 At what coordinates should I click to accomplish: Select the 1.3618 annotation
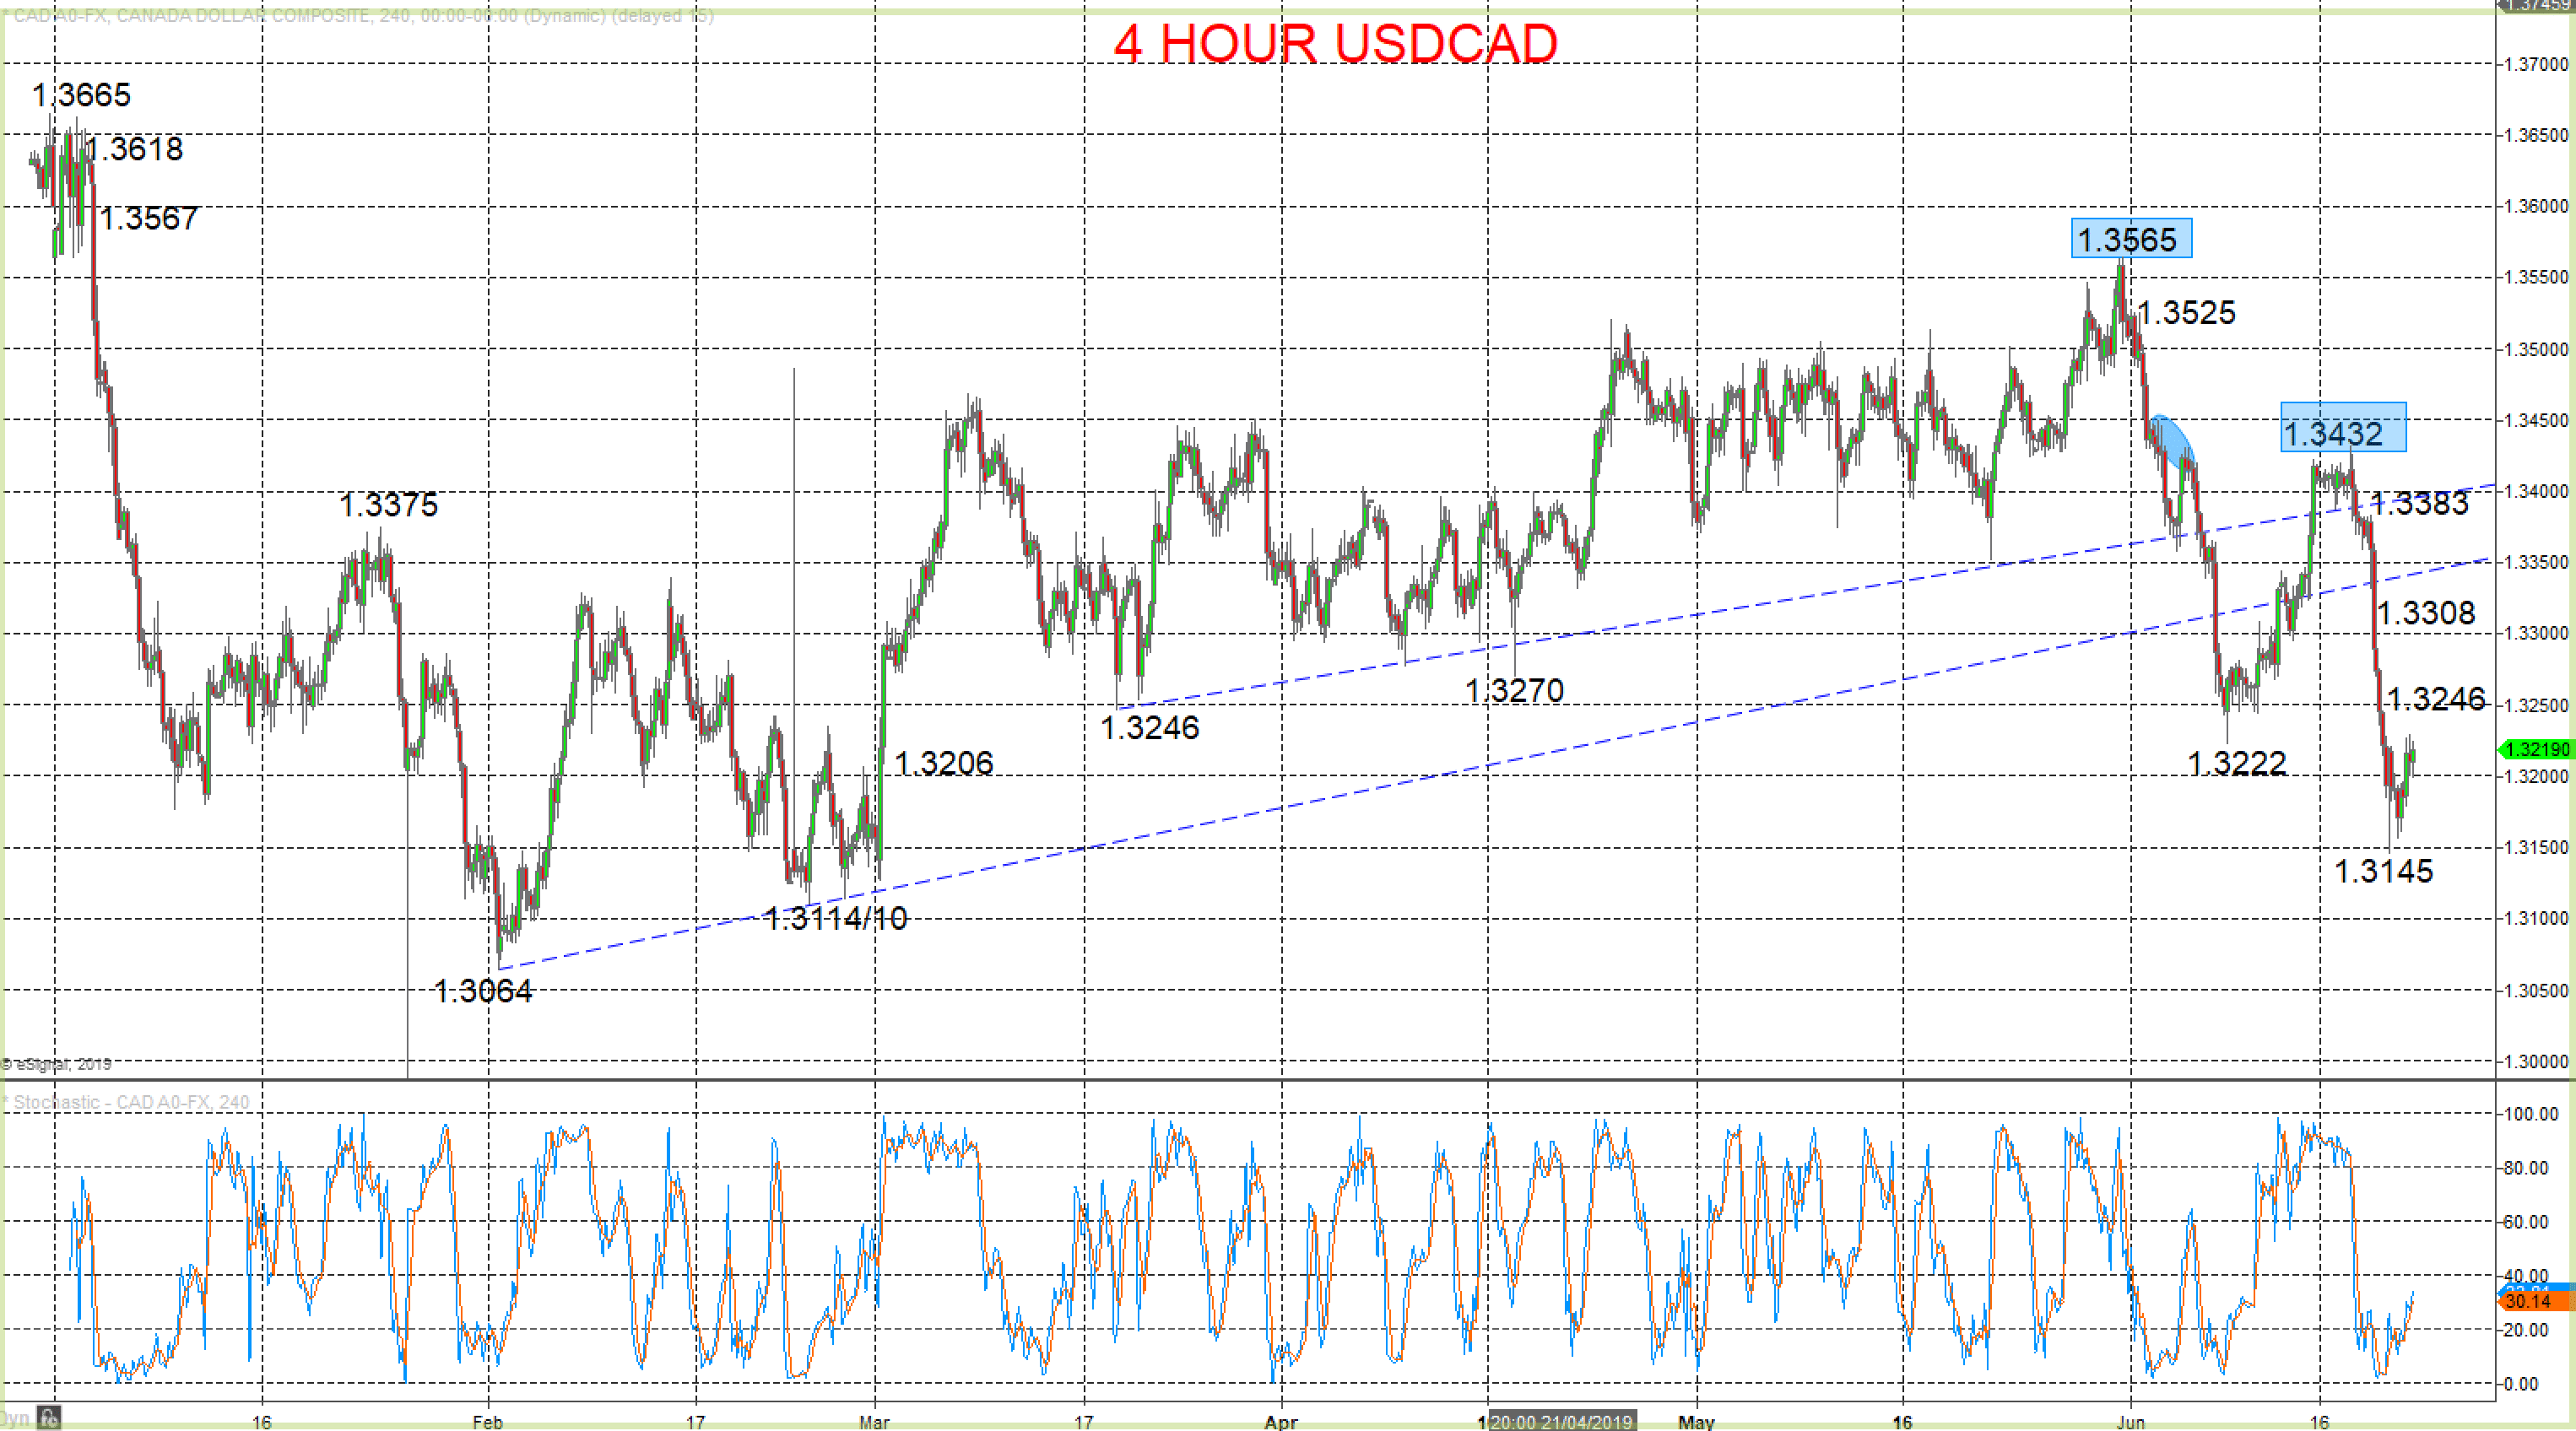(134, 149)
